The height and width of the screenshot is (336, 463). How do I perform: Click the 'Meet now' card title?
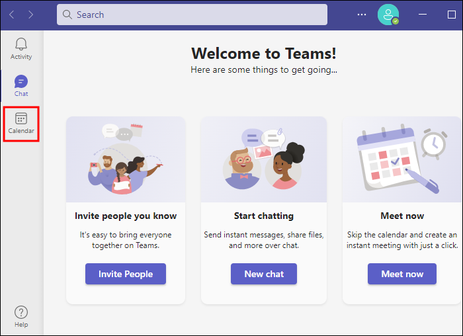402,216
